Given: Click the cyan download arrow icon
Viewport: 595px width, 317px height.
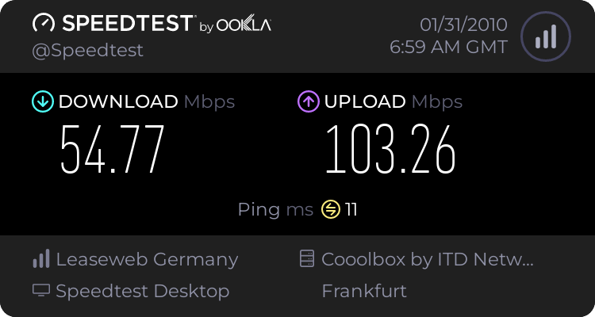Looking at the screenshot, I should (43, 101).
